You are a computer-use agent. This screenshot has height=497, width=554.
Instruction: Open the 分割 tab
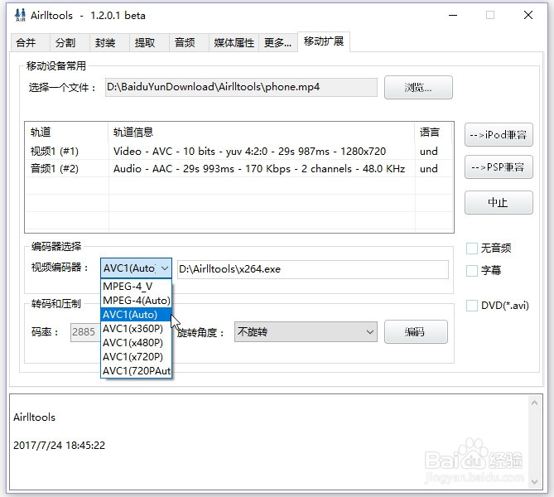(x=70, y=43)
